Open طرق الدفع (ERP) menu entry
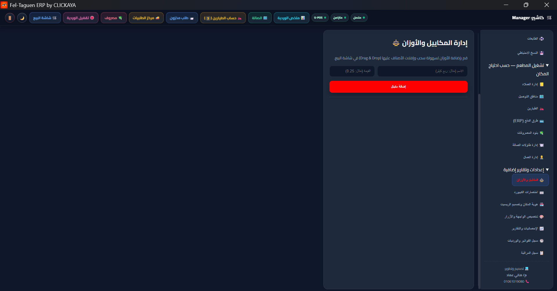Screen dimensions: 557x291 (528, 121)
